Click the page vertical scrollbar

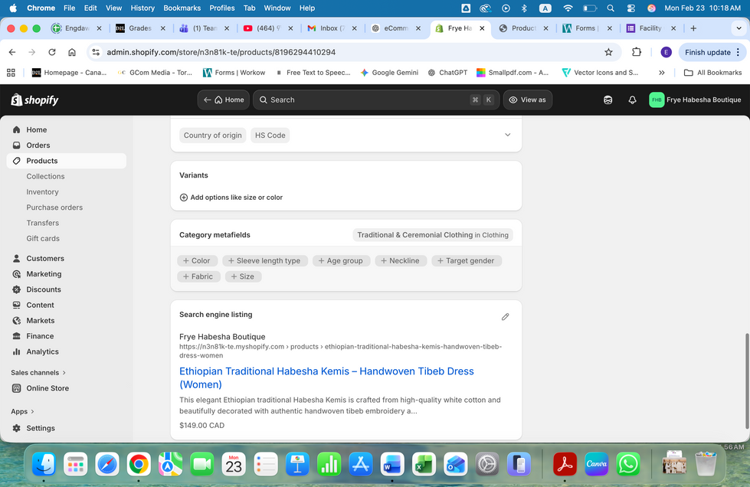(747, 381)
